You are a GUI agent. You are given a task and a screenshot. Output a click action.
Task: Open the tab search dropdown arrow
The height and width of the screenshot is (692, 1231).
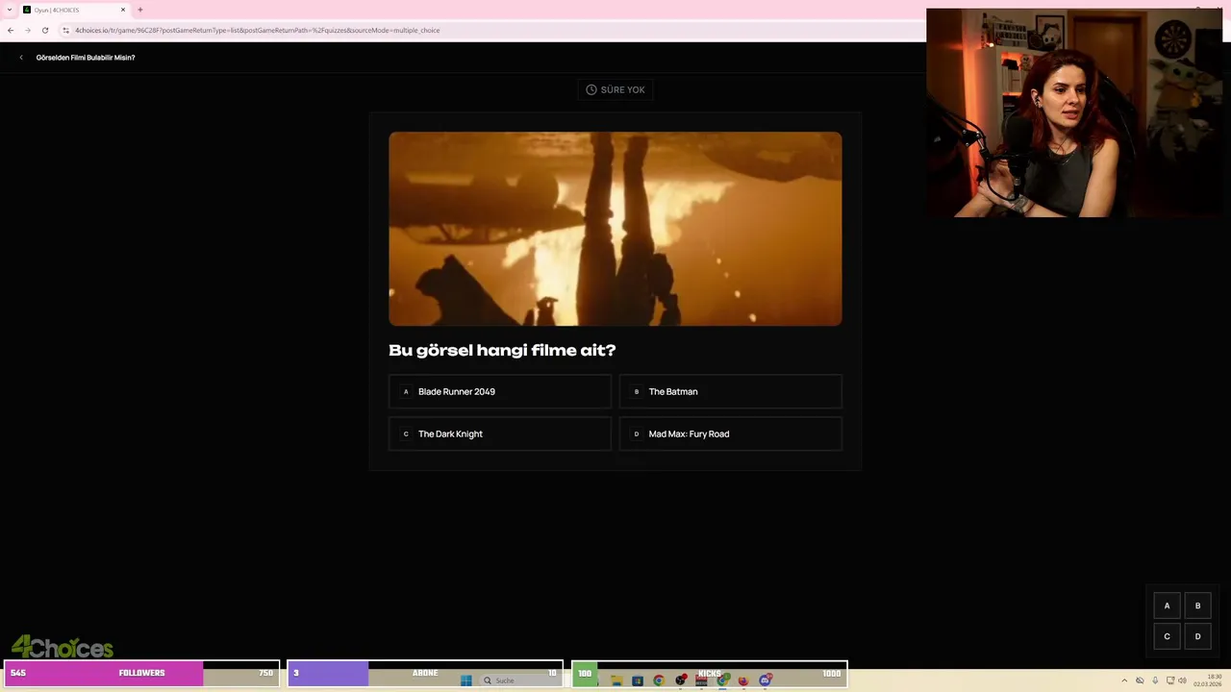(x=9, y=10)
